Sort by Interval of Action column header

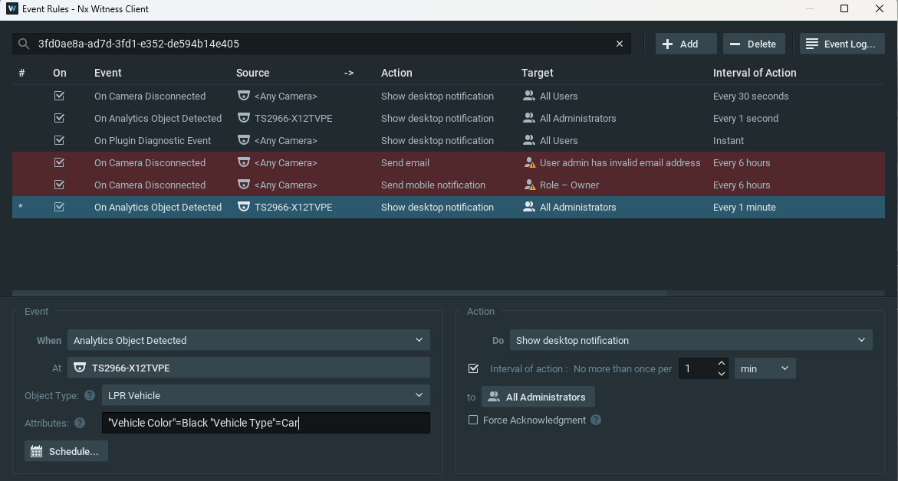point(755,73)
